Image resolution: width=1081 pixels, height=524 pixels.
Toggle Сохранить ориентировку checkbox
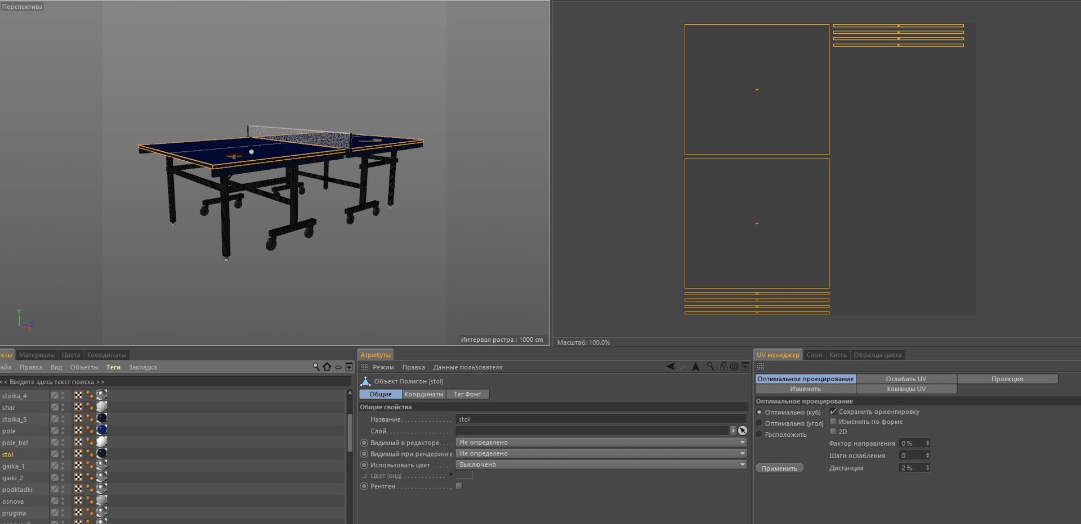[833, 412]
